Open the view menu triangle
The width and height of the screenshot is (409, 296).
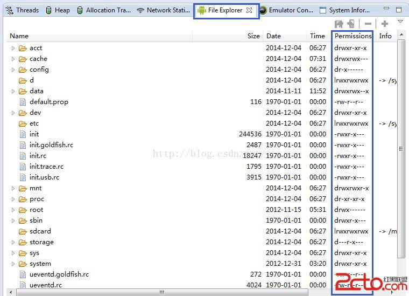pyautogui.click(x=400, y=22)
